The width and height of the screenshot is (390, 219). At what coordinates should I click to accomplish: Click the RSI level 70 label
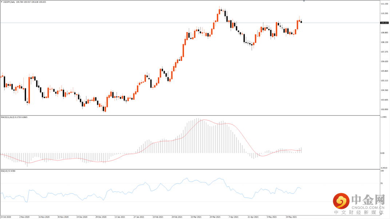pyautogui.click(x=382, y=183)
